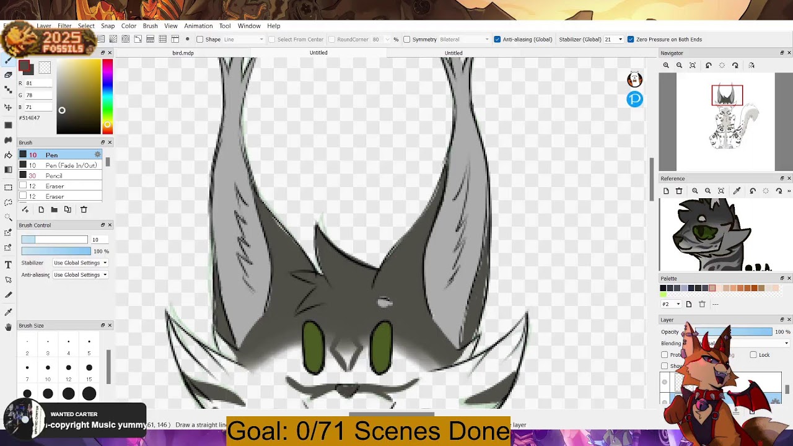Image resolution: width=793 pixels, height=446 pixels.
Task: Zoom in within the Navigator panel
Action: pyautogui.click(x=666, y=66)
